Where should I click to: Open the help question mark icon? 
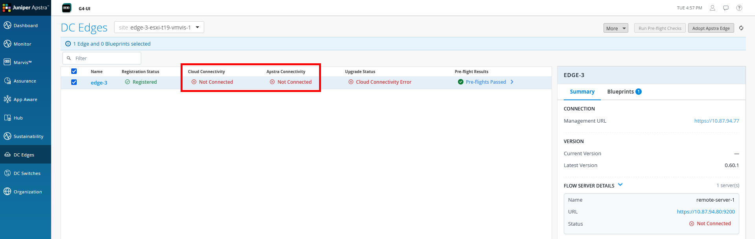tap(739, 8)
